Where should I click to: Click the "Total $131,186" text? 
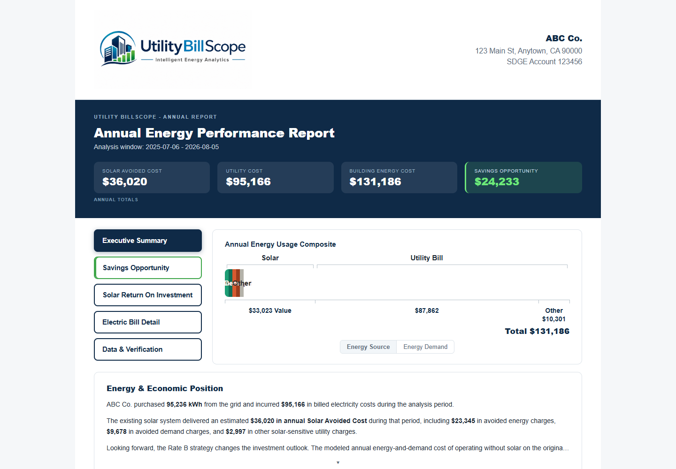point(537,331)
